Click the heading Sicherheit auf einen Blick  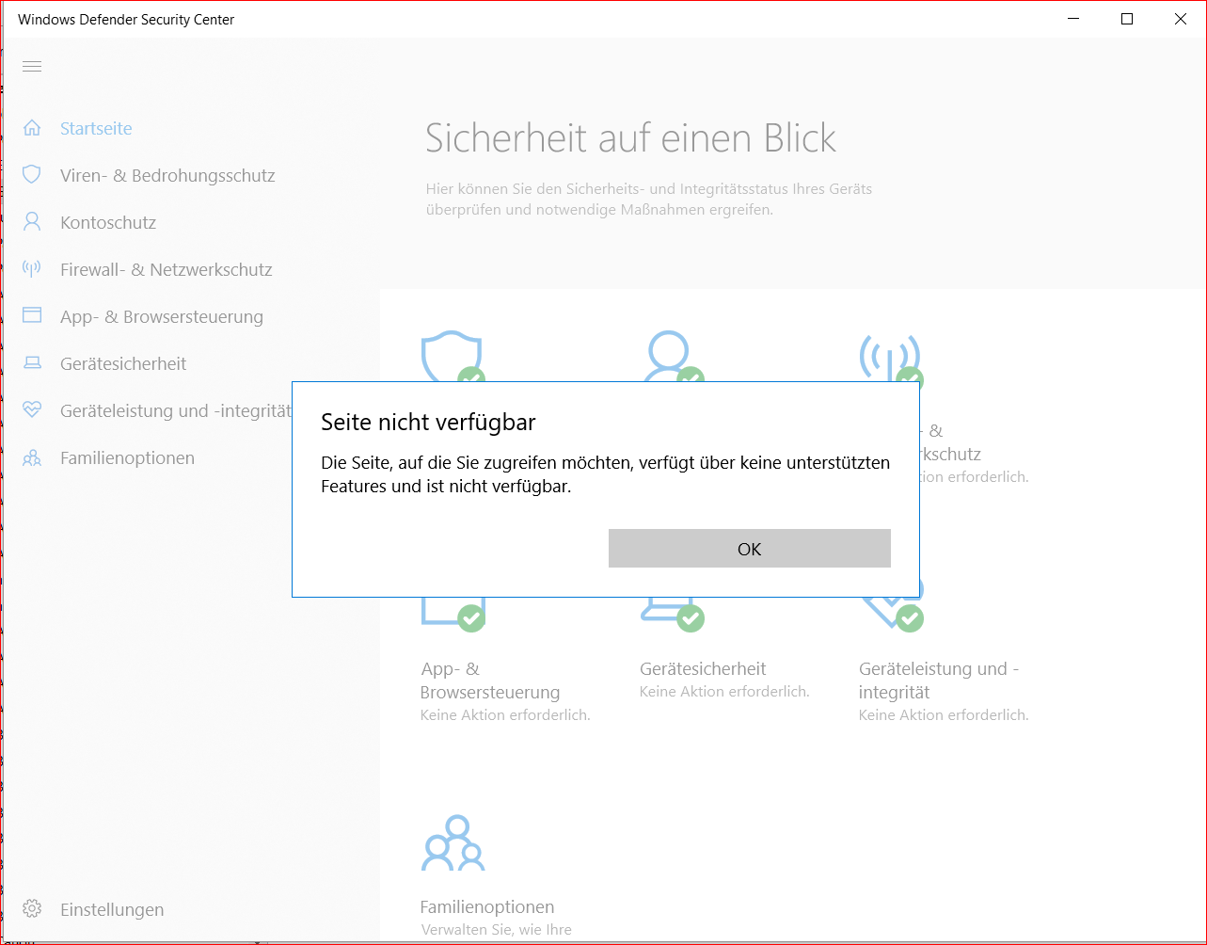pos(630,138)
